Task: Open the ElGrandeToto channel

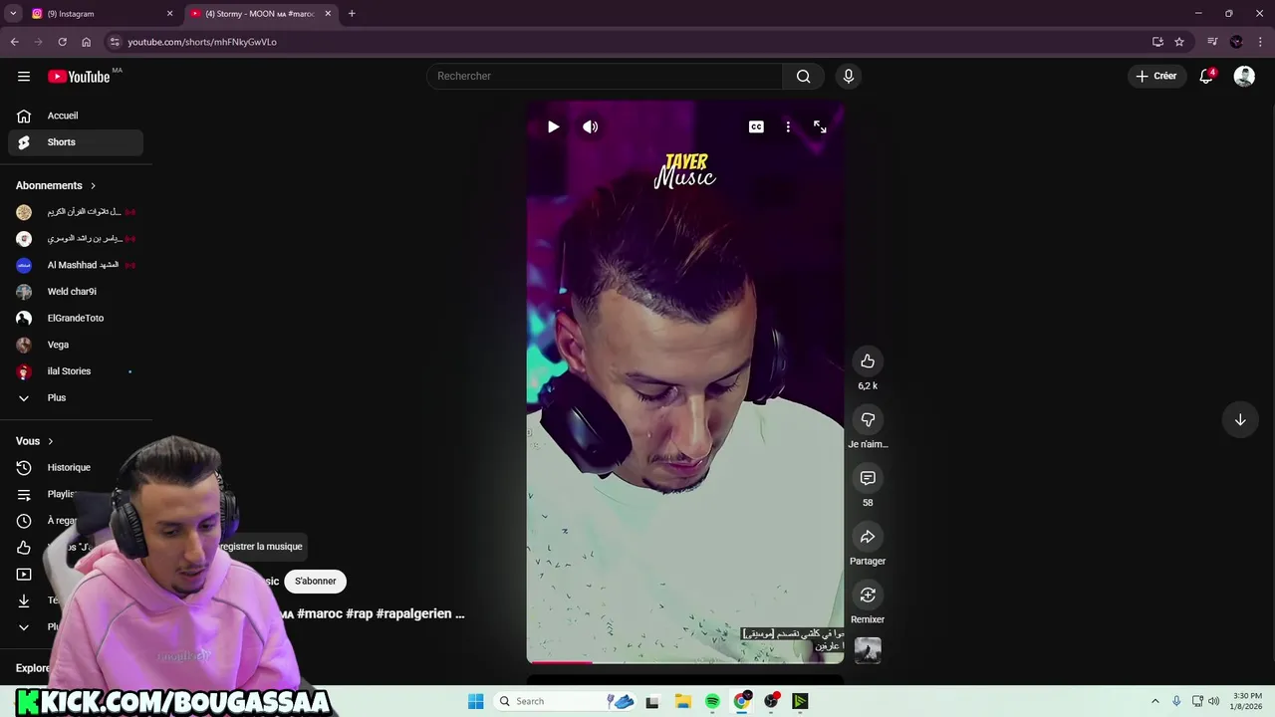Action: pos(76,318)
